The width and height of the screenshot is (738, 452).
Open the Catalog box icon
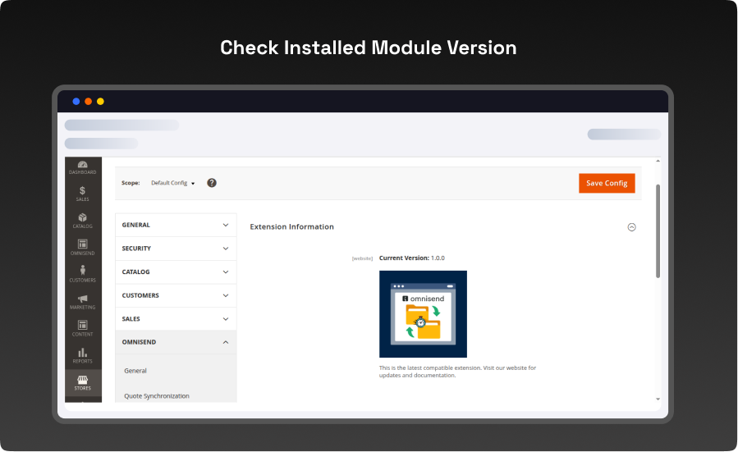(83, 221)
